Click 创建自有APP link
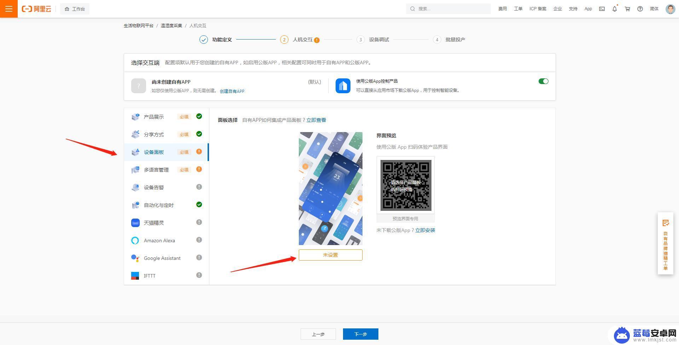679x345 pixels. 232,91
